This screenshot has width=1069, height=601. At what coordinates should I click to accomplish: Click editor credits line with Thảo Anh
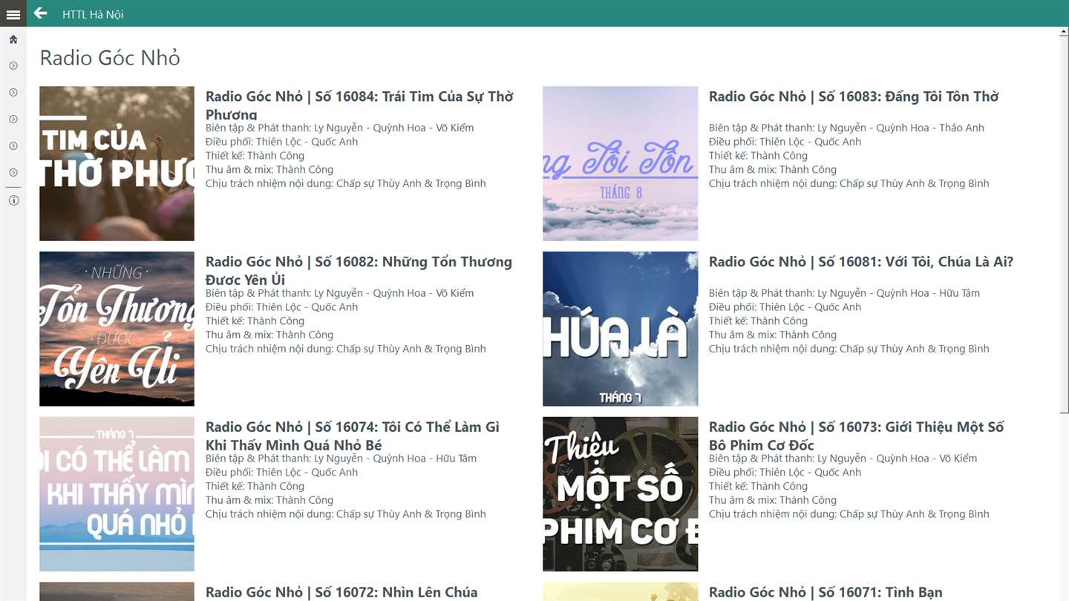tap(846, 128)
